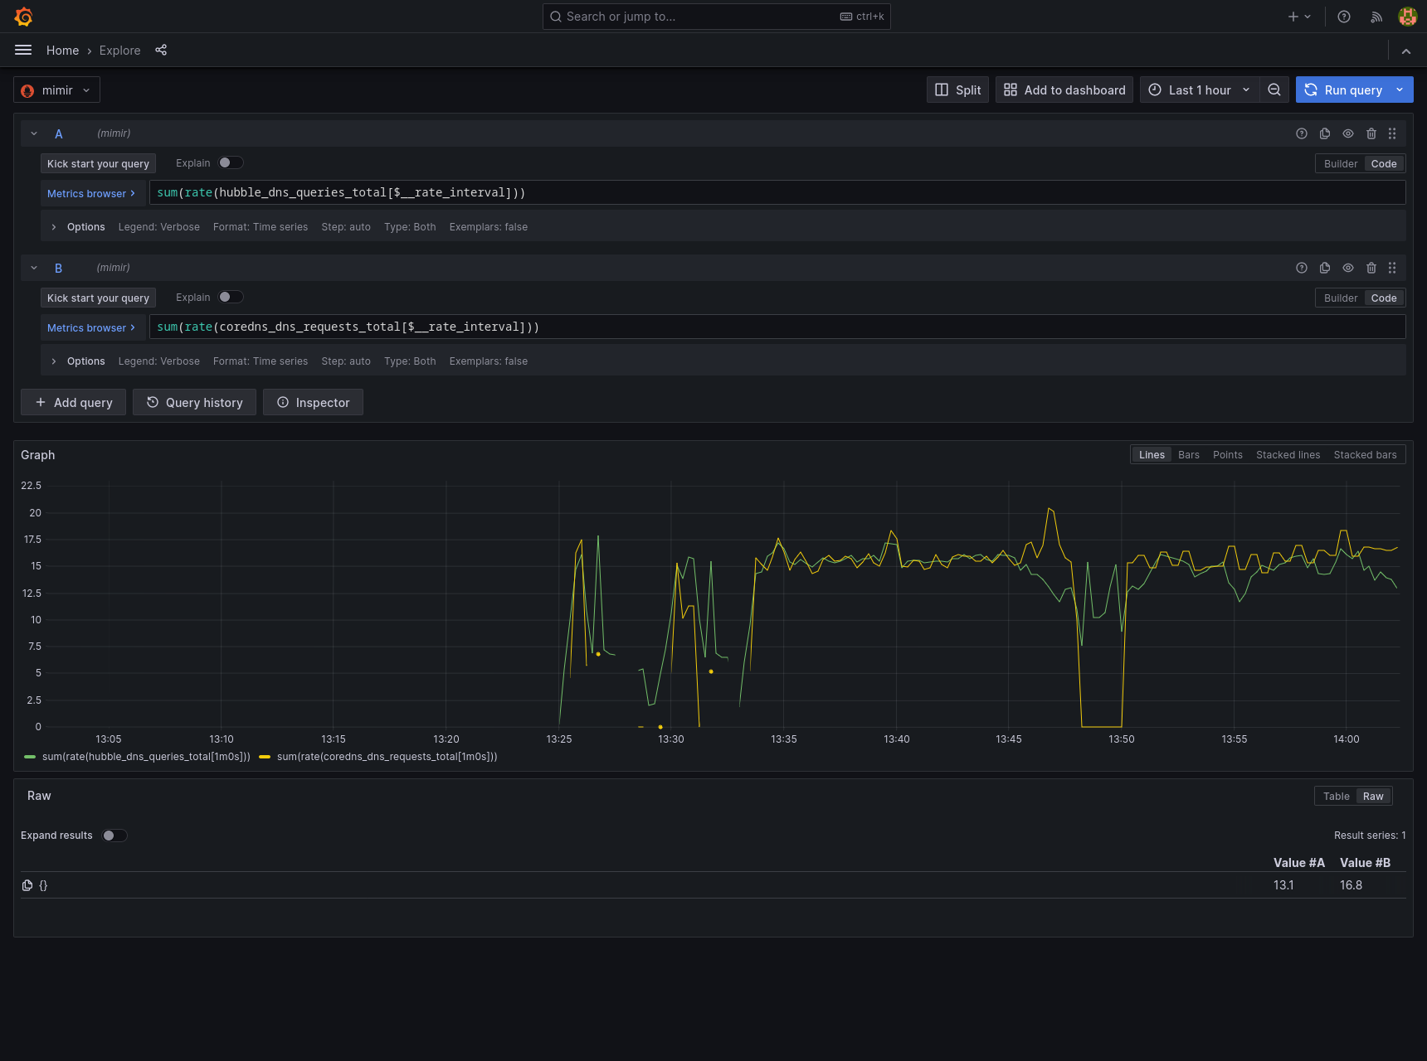Click the Add query button

(73, 402)
